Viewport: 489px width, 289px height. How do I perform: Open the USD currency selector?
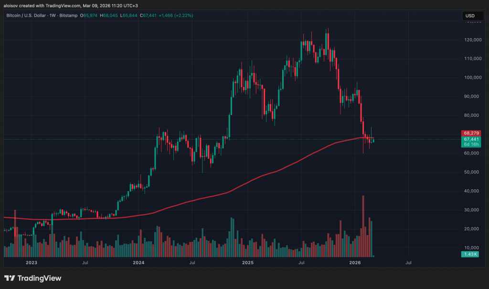[x=470, y=16]
